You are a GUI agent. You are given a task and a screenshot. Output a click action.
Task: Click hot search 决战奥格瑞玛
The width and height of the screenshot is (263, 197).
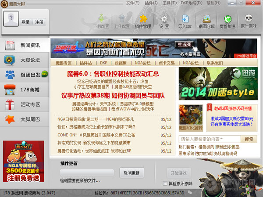pyautogui.click(x=225, y=154)
